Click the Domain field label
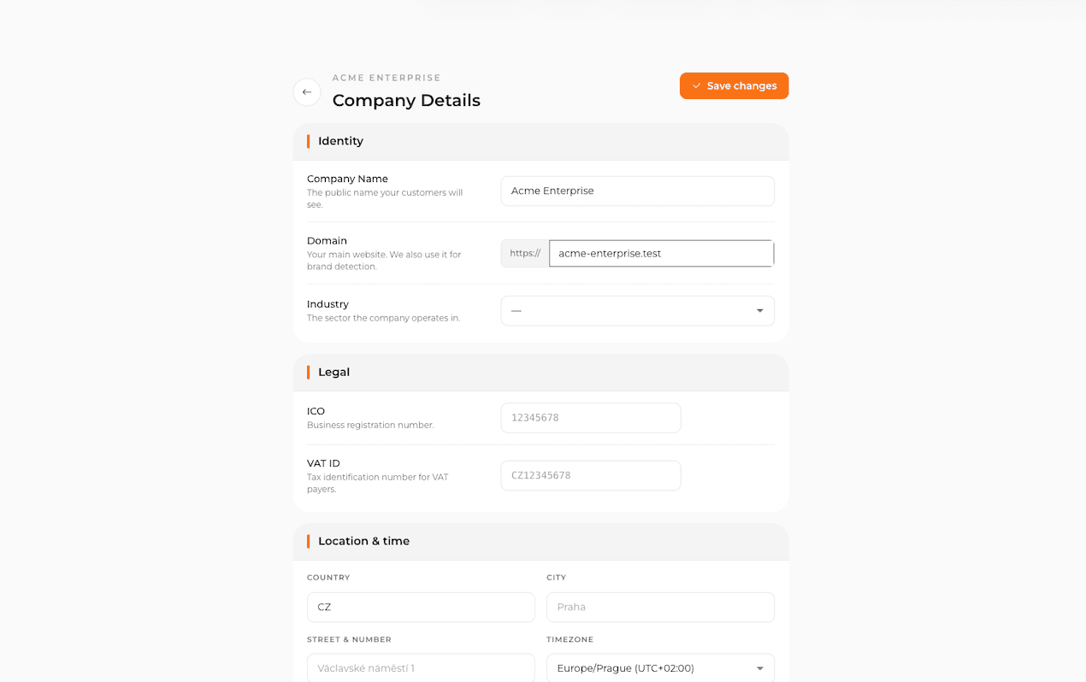 pyautogui.click(x=327, y=241)
